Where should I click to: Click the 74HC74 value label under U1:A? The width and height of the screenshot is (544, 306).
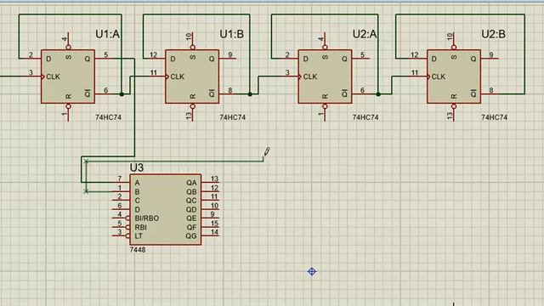point(108,117)
